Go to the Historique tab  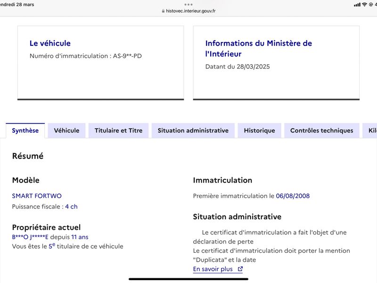(x=260, y=131)
